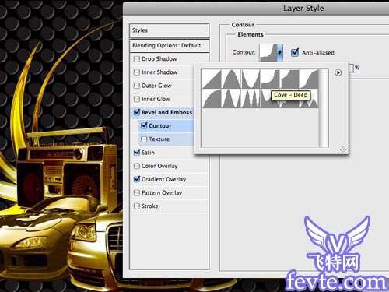
Task: Choose the Cone contour preset
Action: (231, 79)
